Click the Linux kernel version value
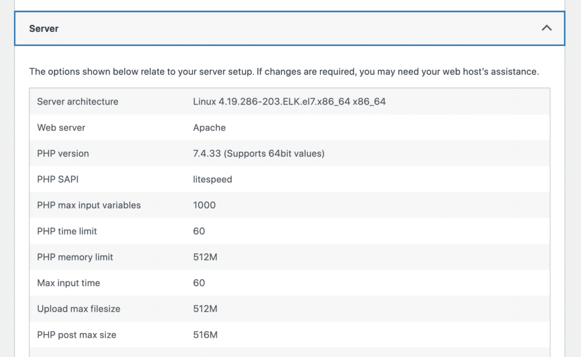Screen dimensions: 581x357 click(289, 102)
